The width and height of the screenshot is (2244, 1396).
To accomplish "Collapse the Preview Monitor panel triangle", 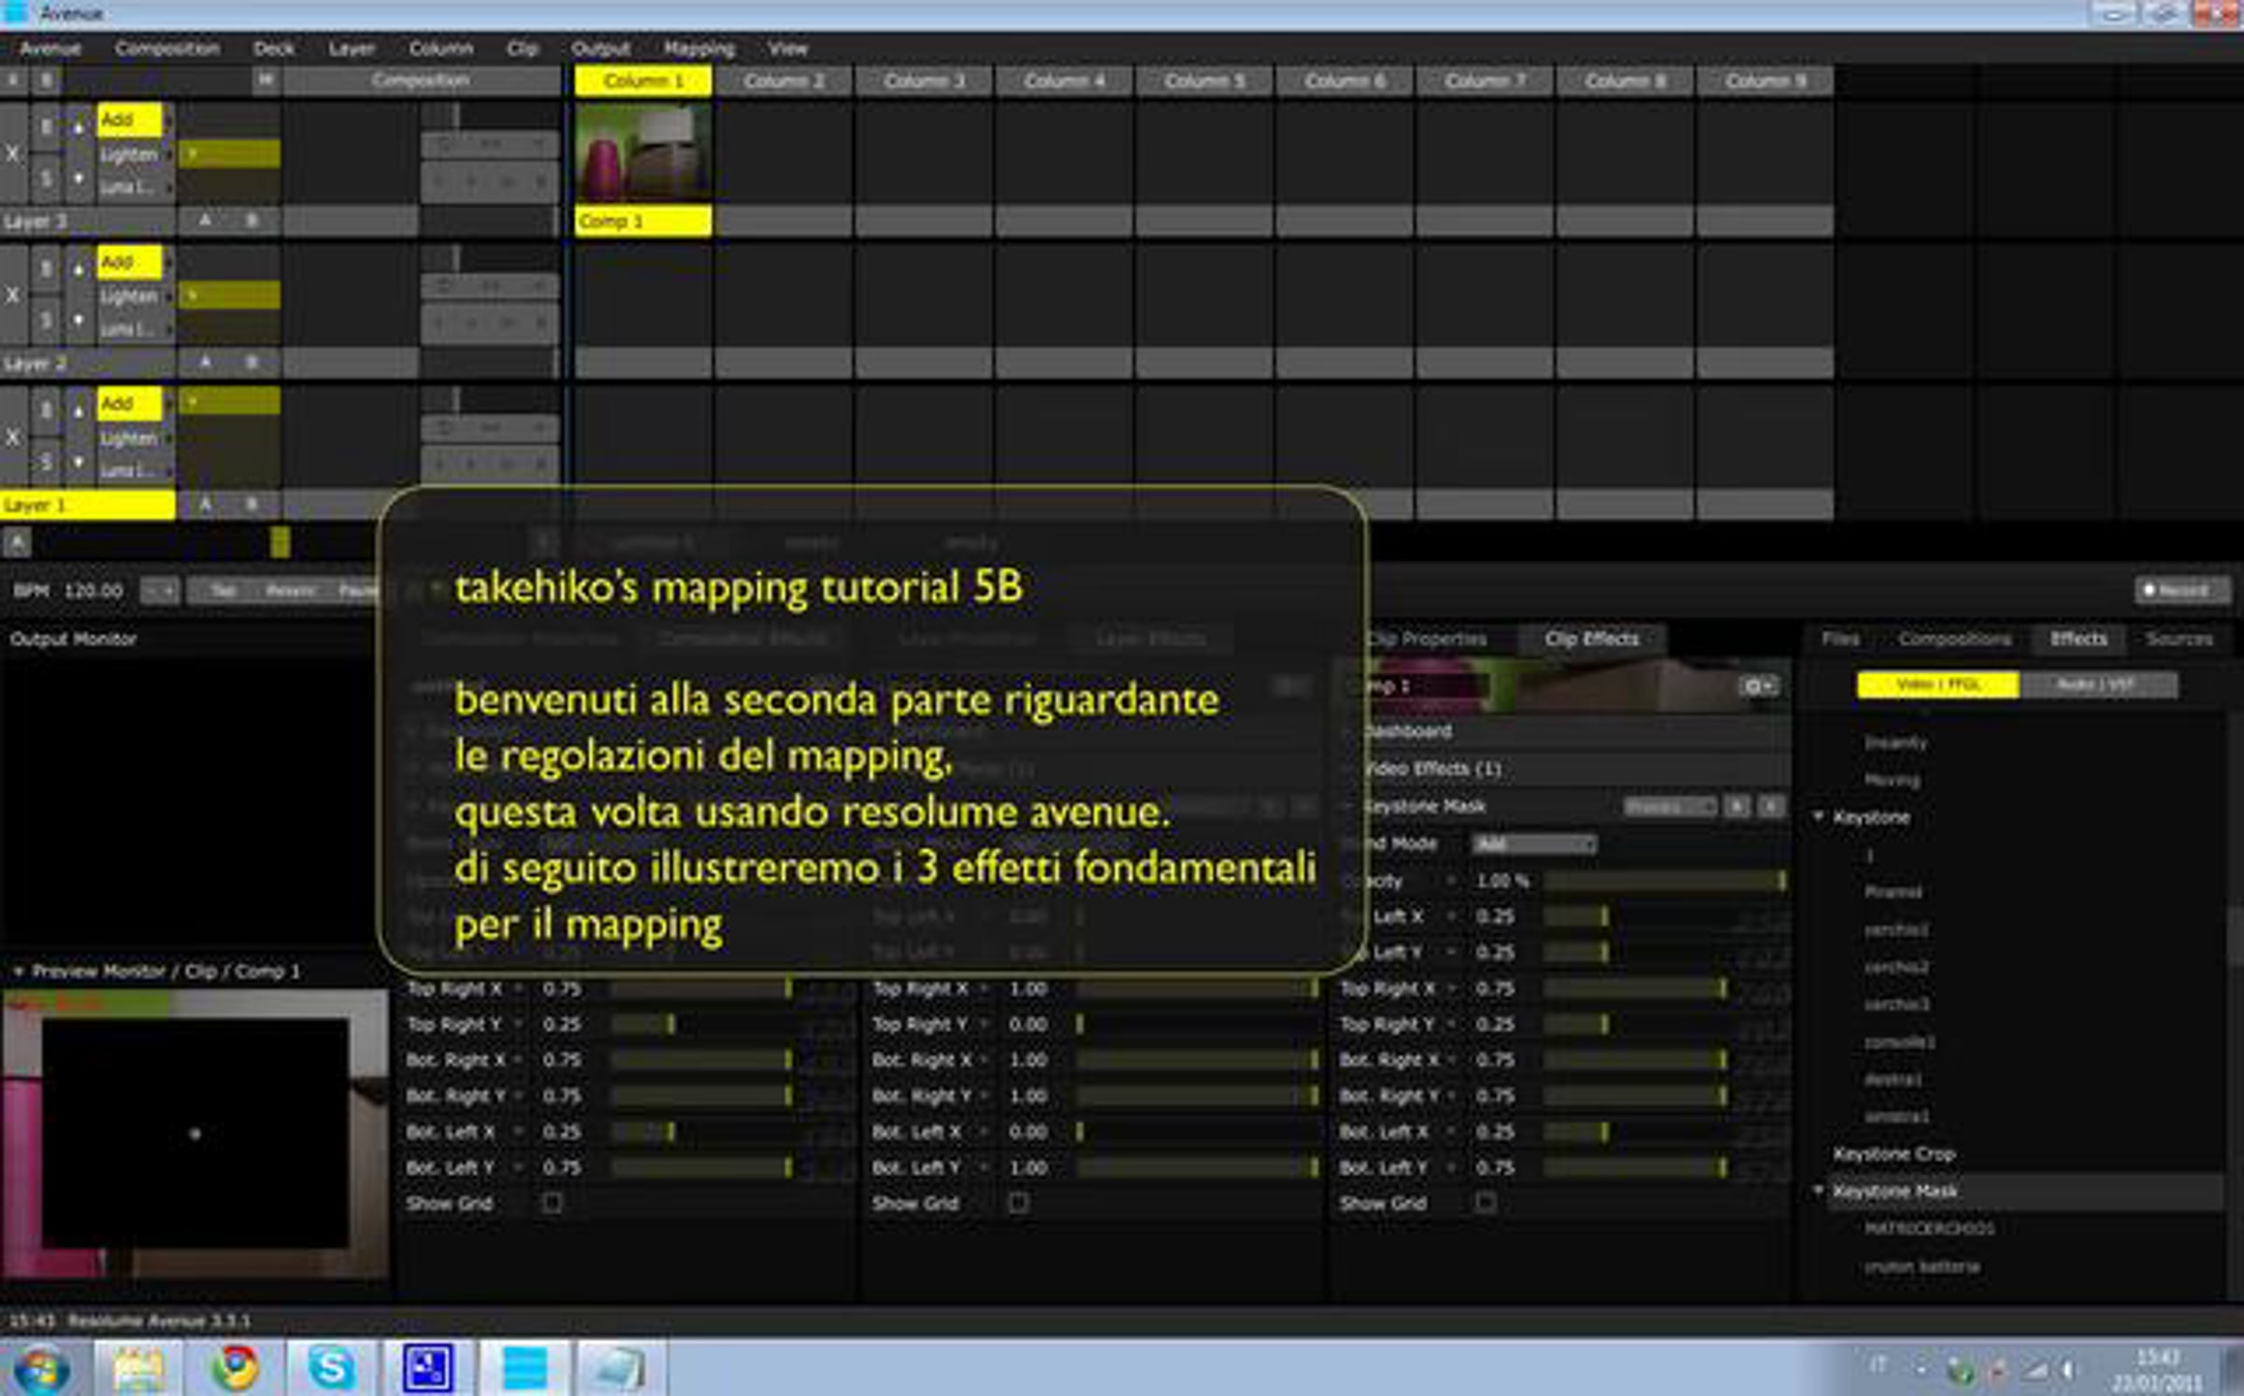I will pos(17,971).
